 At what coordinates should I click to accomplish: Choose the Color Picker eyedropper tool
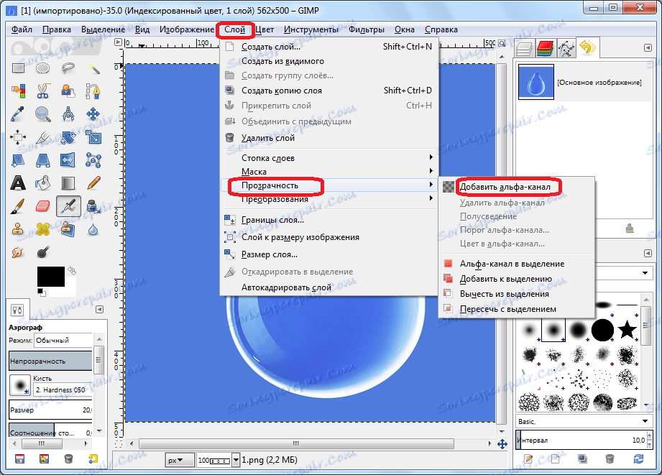click(18, 114)
